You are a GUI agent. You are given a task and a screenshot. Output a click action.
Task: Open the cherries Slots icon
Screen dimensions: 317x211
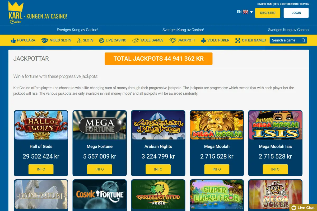[79, 40]
